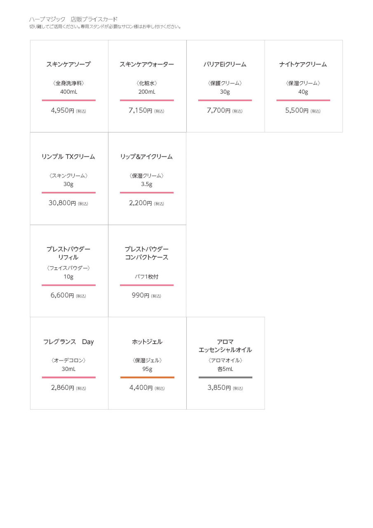Click the orange divider under ホットジェル
Image resolution: width=373 pixels, height=528 pixels.
[147, 377]
